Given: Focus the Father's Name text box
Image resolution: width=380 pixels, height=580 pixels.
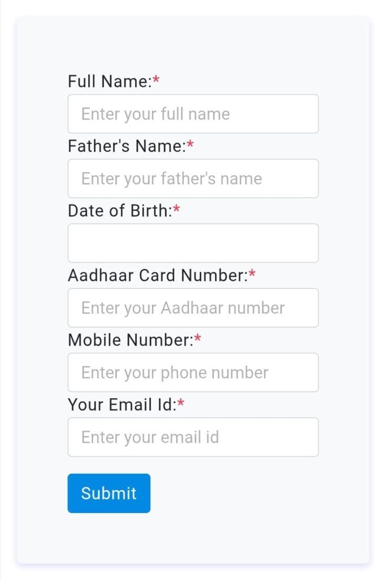Looking at the screenshot, I should (x=193, y=178).
